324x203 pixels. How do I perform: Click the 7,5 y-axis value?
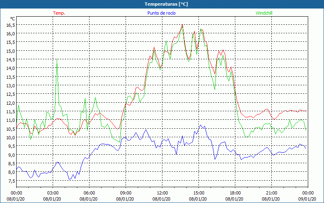coord(11,181)
